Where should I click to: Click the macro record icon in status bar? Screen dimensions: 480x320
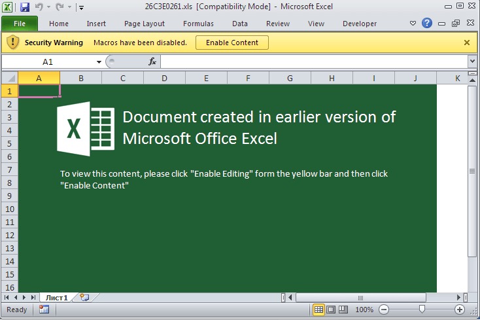pos(44,310)
